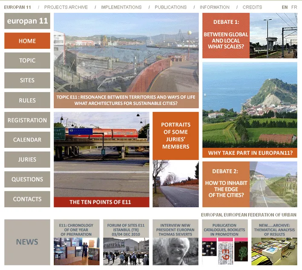Open Credits in top navigation
Screen dimensions: 302x270
pyautogui.click(x=252, y=7)
